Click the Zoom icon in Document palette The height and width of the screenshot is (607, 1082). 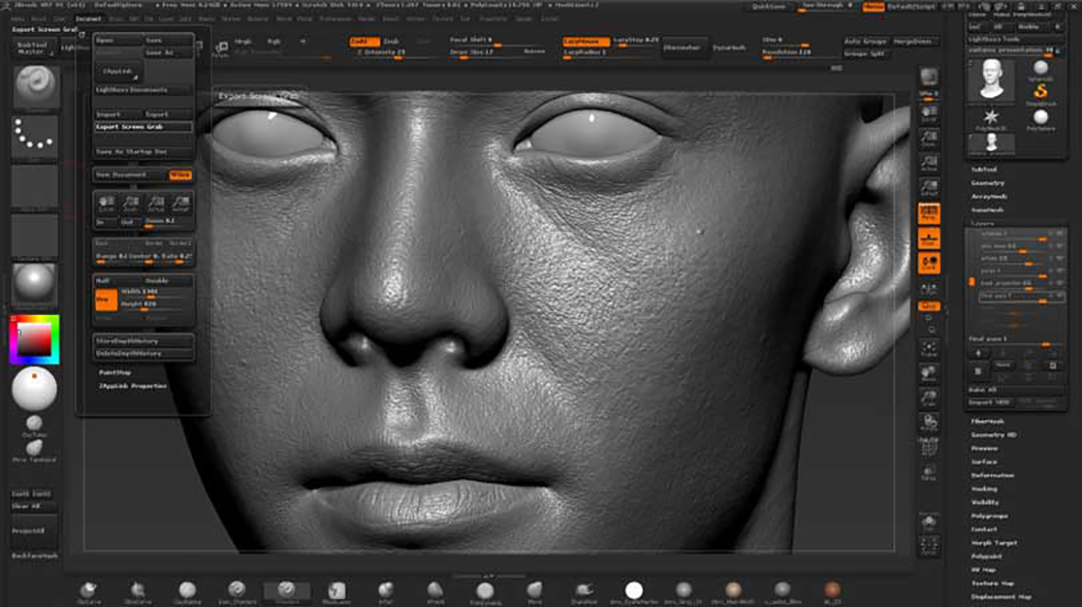(x=131, y=203)
